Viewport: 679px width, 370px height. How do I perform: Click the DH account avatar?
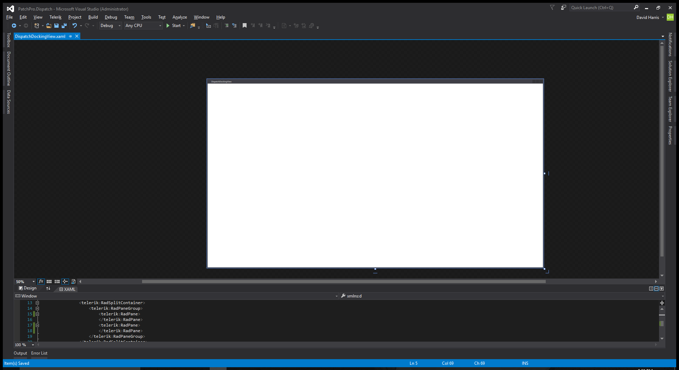[x=670, y=17]
